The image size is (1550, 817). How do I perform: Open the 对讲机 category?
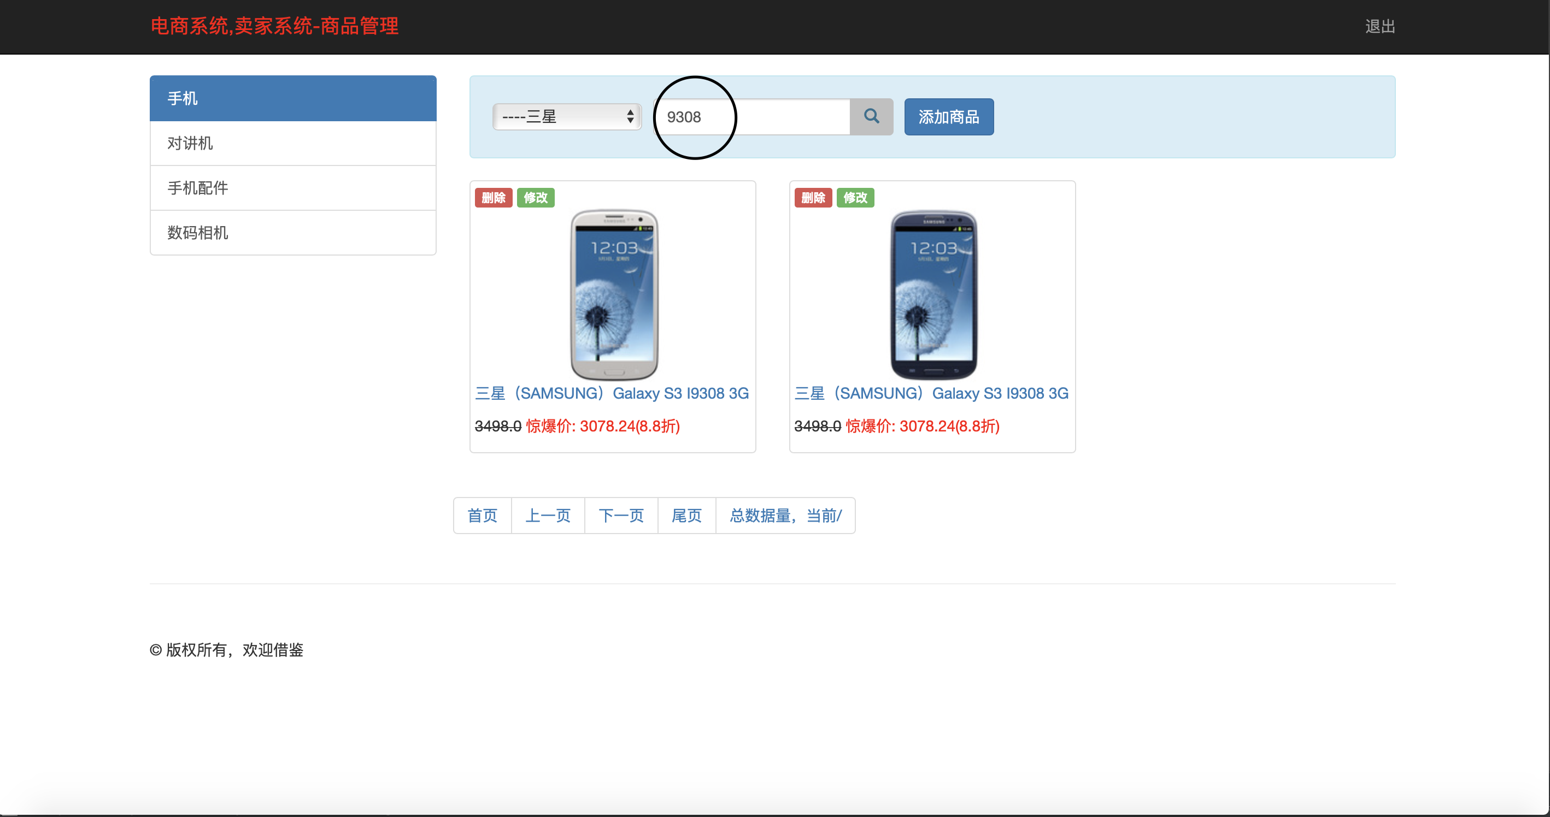pos(292,143)
